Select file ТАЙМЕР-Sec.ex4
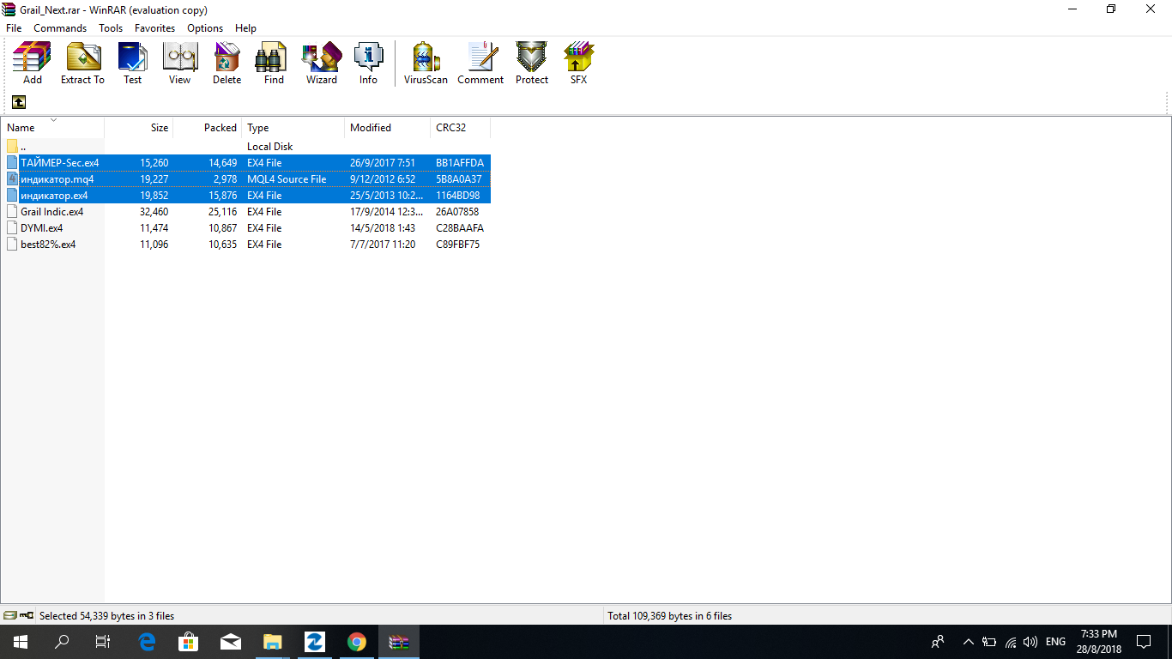 (x=246, y=163)
